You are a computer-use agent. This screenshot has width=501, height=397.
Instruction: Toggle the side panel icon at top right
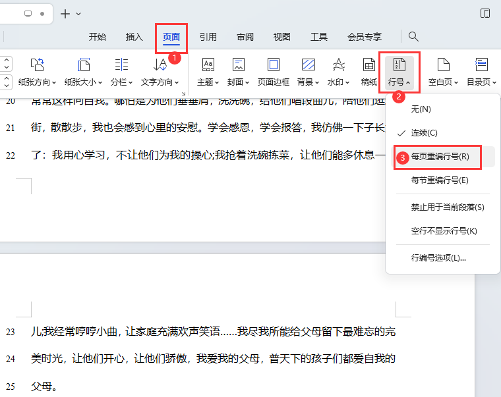click(x=485, y=13)
